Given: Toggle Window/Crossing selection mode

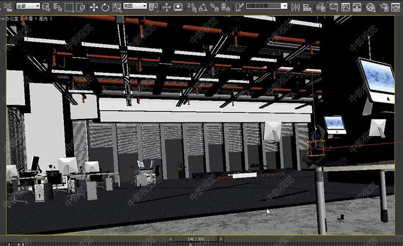Looking at the screenshot, I should click(80, 6).
